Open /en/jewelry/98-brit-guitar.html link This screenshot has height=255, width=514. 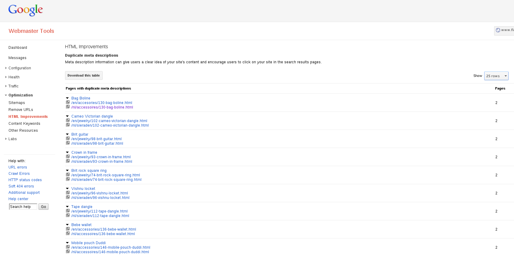point(96,139)
